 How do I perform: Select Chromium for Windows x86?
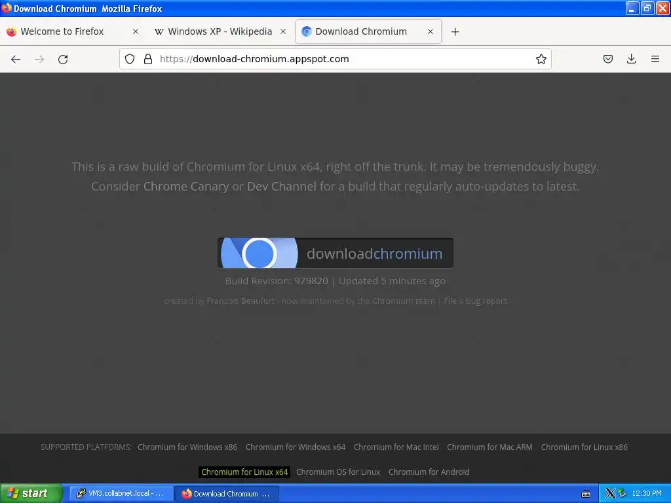coord(187,447)
